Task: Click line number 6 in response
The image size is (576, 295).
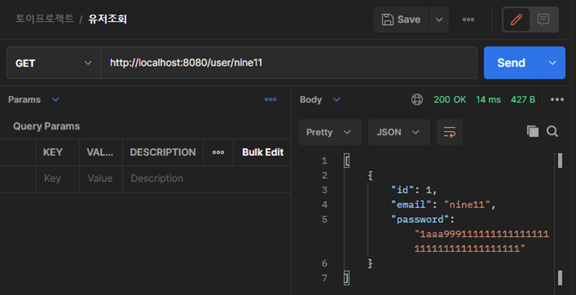Action: 324,263
